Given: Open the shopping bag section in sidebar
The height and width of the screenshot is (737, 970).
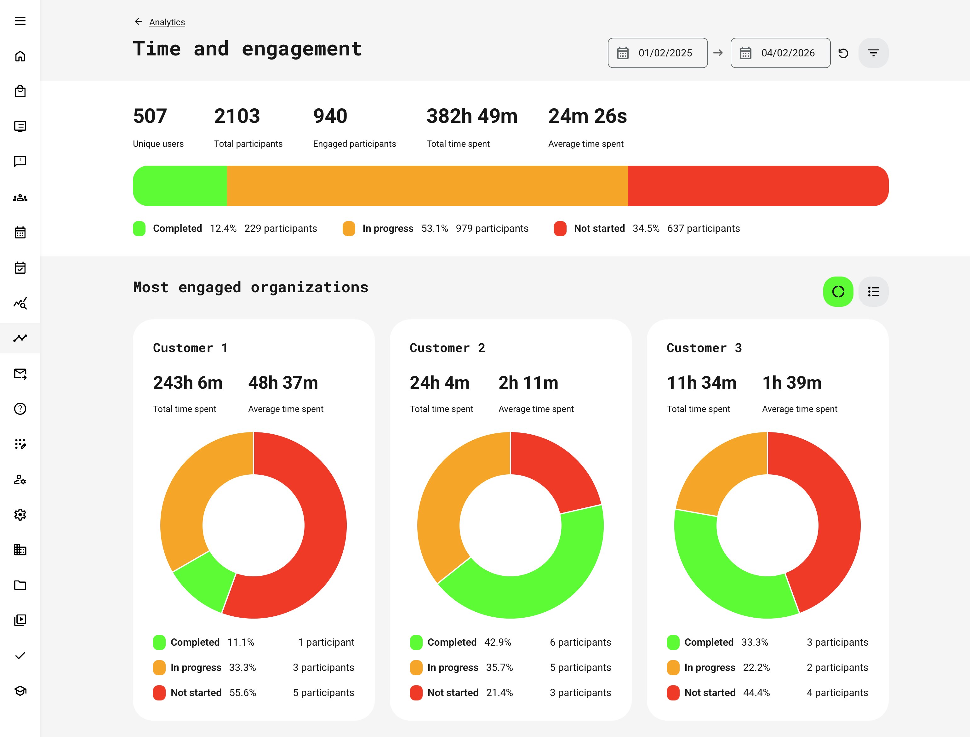Looking at the screenshot, I should pyautogui.click(x=20, y=91).
